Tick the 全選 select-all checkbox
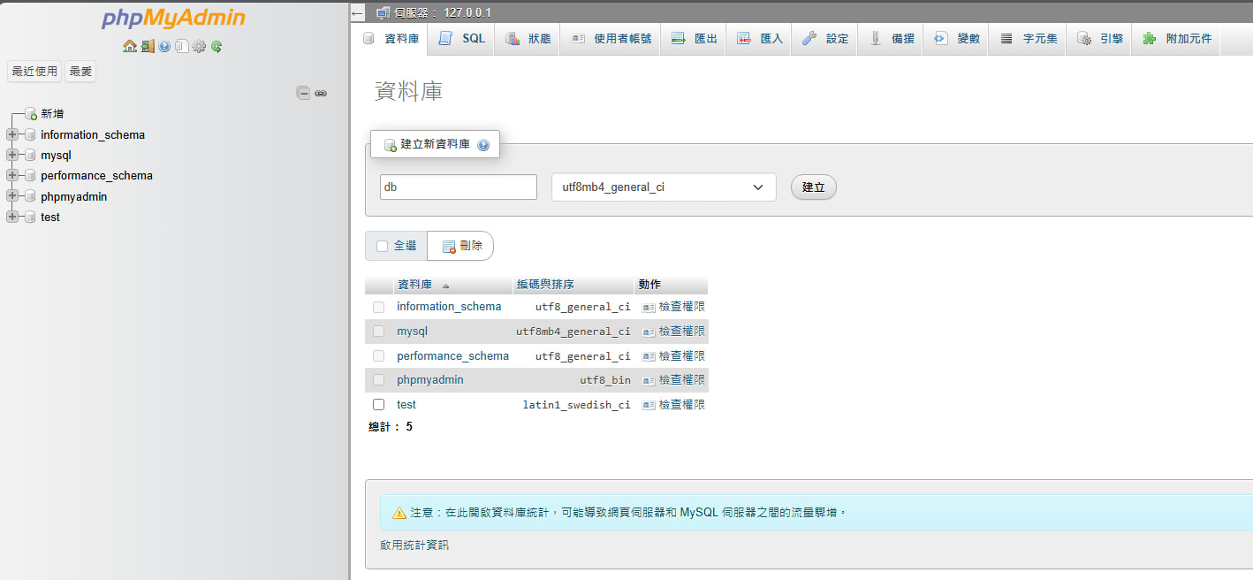The width and height of the screenshot is (1253, 580). pos(382,246)
